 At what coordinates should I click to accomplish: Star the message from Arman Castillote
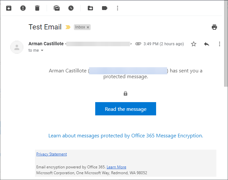click(x=194, y=44)
